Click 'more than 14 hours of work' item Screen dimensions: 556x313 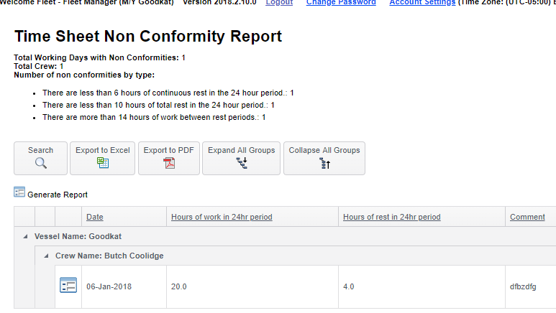[x=154, y=117]
